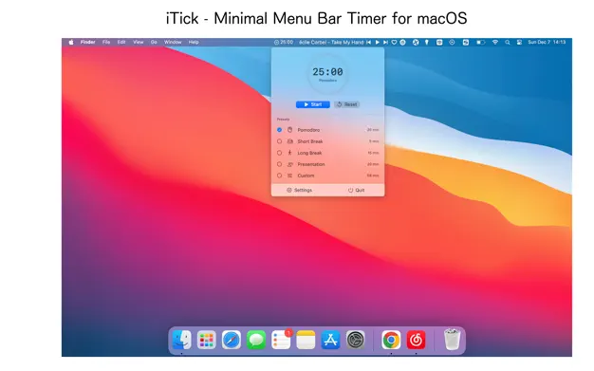Skip to previous track in menu bar
This screenshot has height=371, width=594.
(368, 42)
